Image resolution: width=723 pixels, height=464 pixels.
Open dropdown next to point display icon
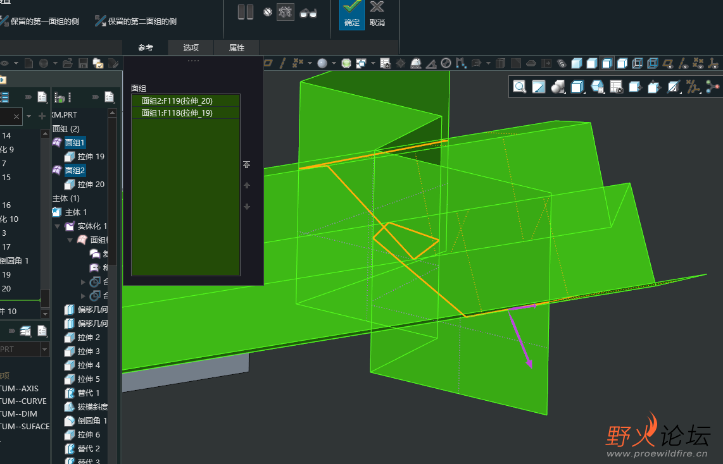[x=310, y=63]
